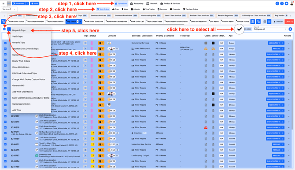Open split menu of Dispatch Trip in 14 days row
295x170 pixels.
283,55
